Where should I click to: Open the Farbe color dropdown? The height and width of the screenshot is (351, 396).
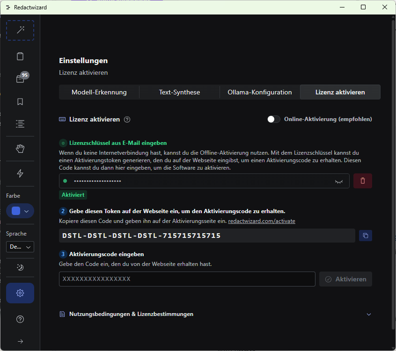20,211
